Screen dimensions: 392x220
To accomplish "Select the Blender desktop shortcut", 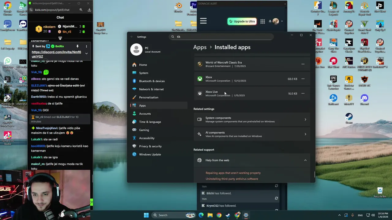I will click(x=178, y=7).
